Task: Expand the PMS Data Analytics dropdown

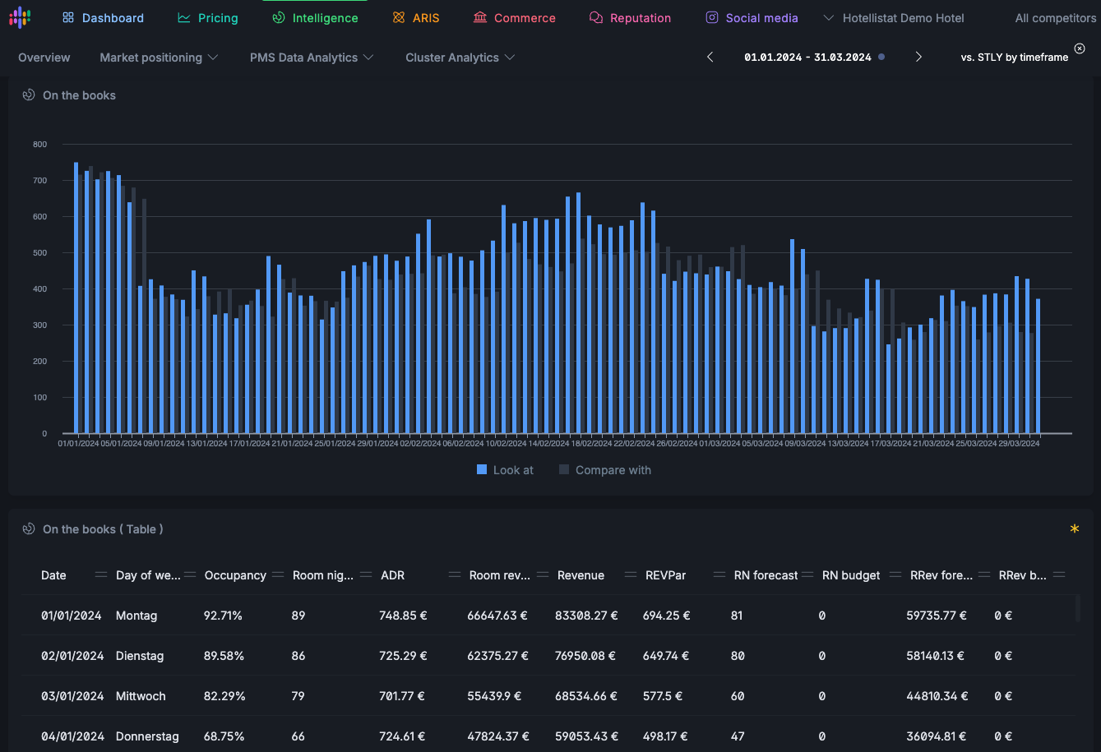Action: tap(312, 58)
